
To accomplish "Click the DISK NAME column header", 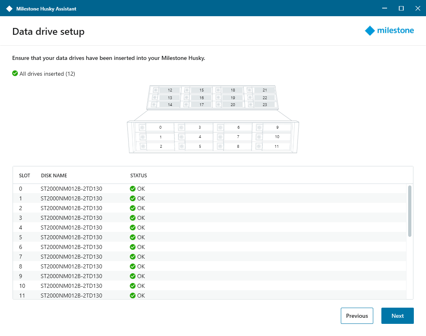I will click(54, 175).
